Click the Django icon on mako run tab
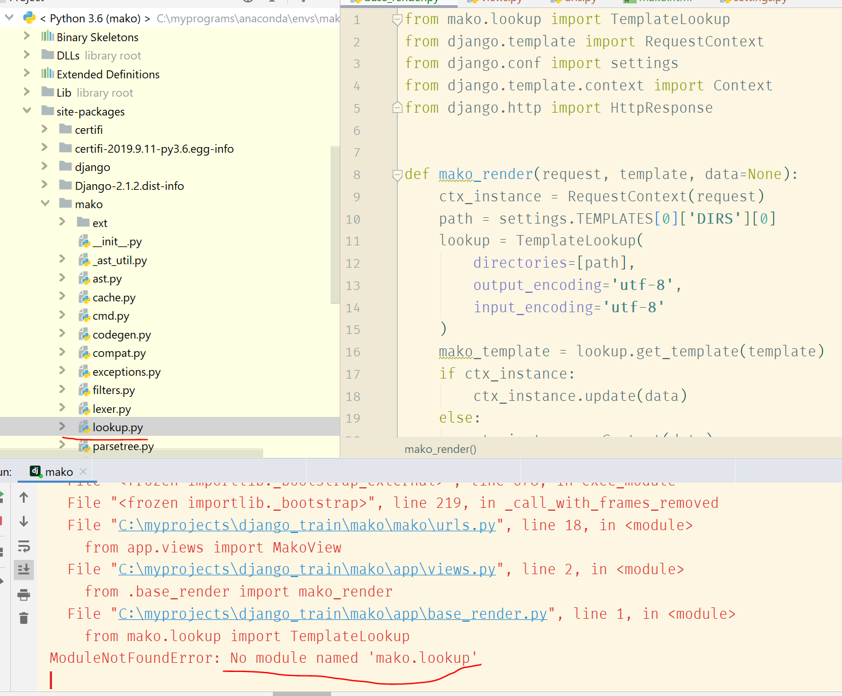 35,471
